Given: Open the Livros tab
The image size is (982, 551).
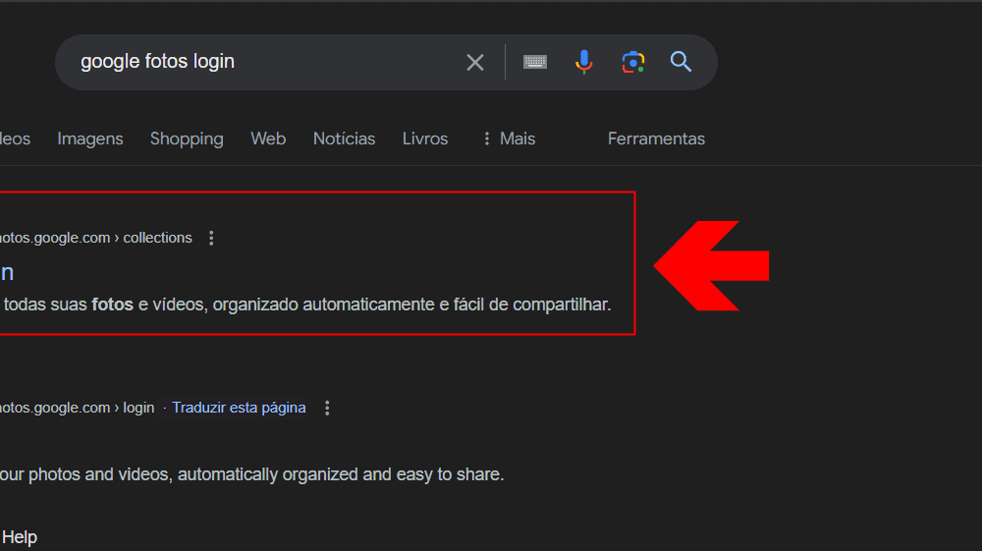Looking at the screenshot, I should pos(425,138).
